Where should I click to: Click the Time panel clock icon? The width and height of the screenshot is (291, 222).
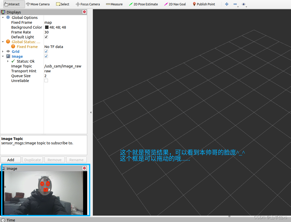pyautogui.click(x=3, y=220)
